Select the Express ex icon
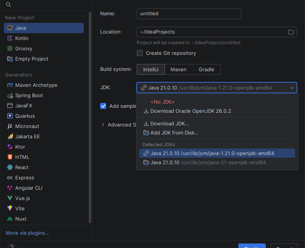Image resolution: width=305 pixels, height=248 pixels. pos(10,178)
